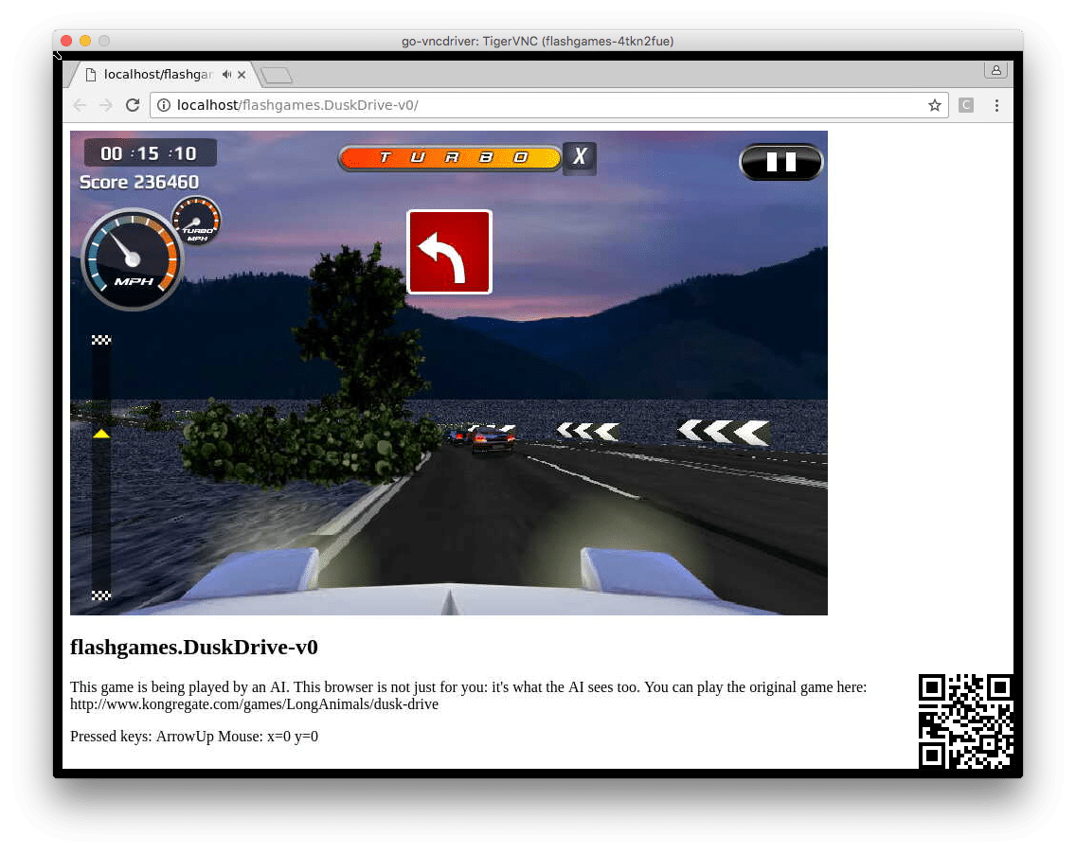
Task: Click the red left-turn arrow sign
Action: click(x=449, y=252)
